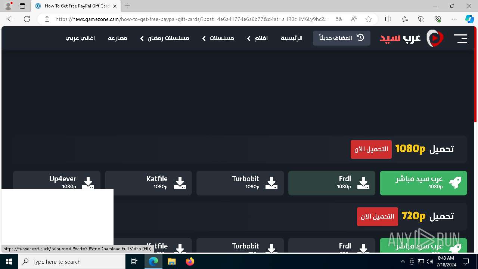The image size is (478, 269).
Task: Open the browser profile icon
Action: [8, 6]
